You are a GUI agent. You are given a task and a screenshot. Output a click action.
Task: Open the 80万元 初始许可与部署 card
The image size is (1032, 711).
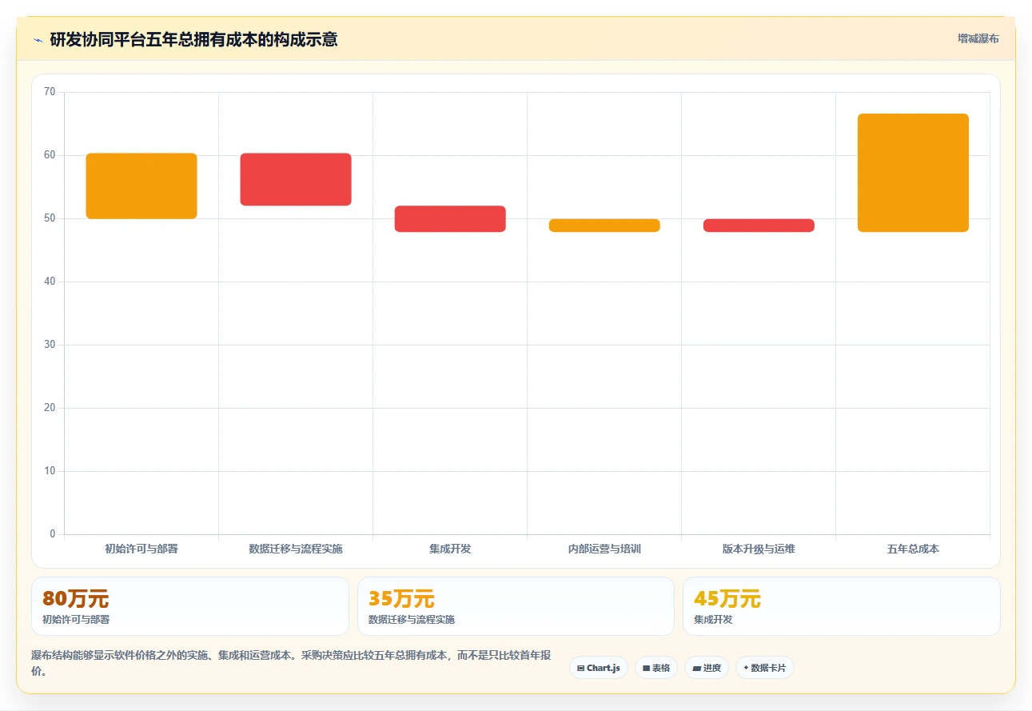190,606
